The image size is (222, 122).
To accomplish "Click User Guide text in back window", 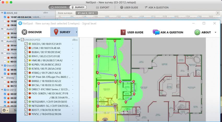I will click(x=131, y=8).
